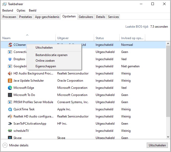Image resolution: width=171 pixels, height=152 pixels.
Task: Switch to the App-geschiedenis tab
Action: pyautogui.click(x=47, y=17)
